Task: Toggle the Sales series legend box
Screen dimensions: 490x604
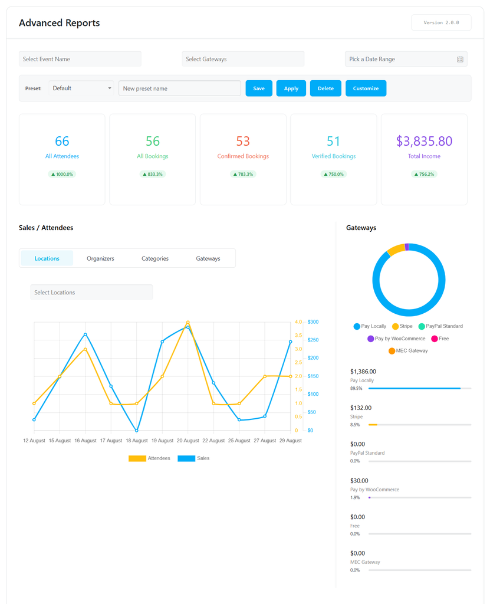Action: pos(186,458)
